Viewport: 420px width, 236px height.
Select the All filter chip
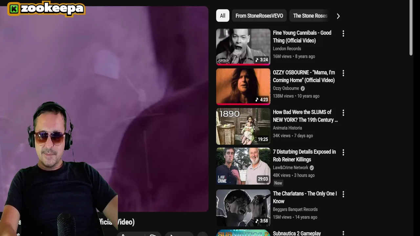click(222, 16)
